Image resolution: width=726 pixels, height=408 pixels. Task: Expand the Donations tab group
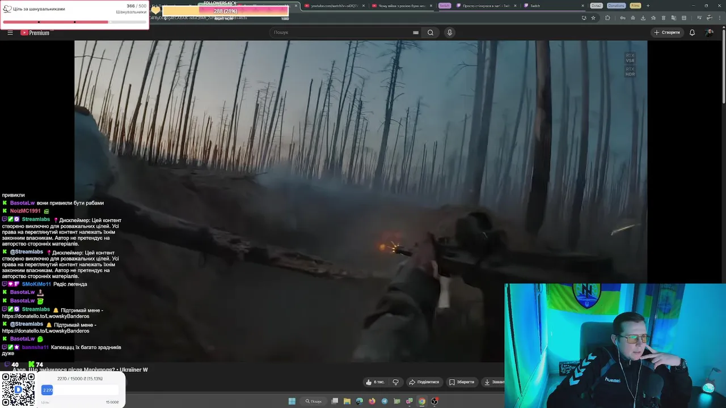[x=616, y=6]
